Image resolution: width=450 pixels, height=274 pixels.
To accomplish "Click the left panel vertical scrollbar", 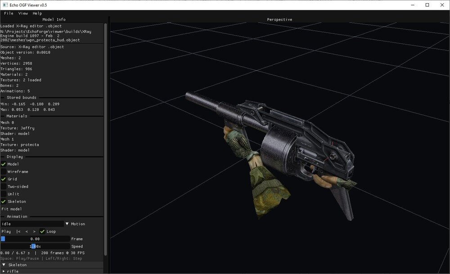I will (105, 139).
